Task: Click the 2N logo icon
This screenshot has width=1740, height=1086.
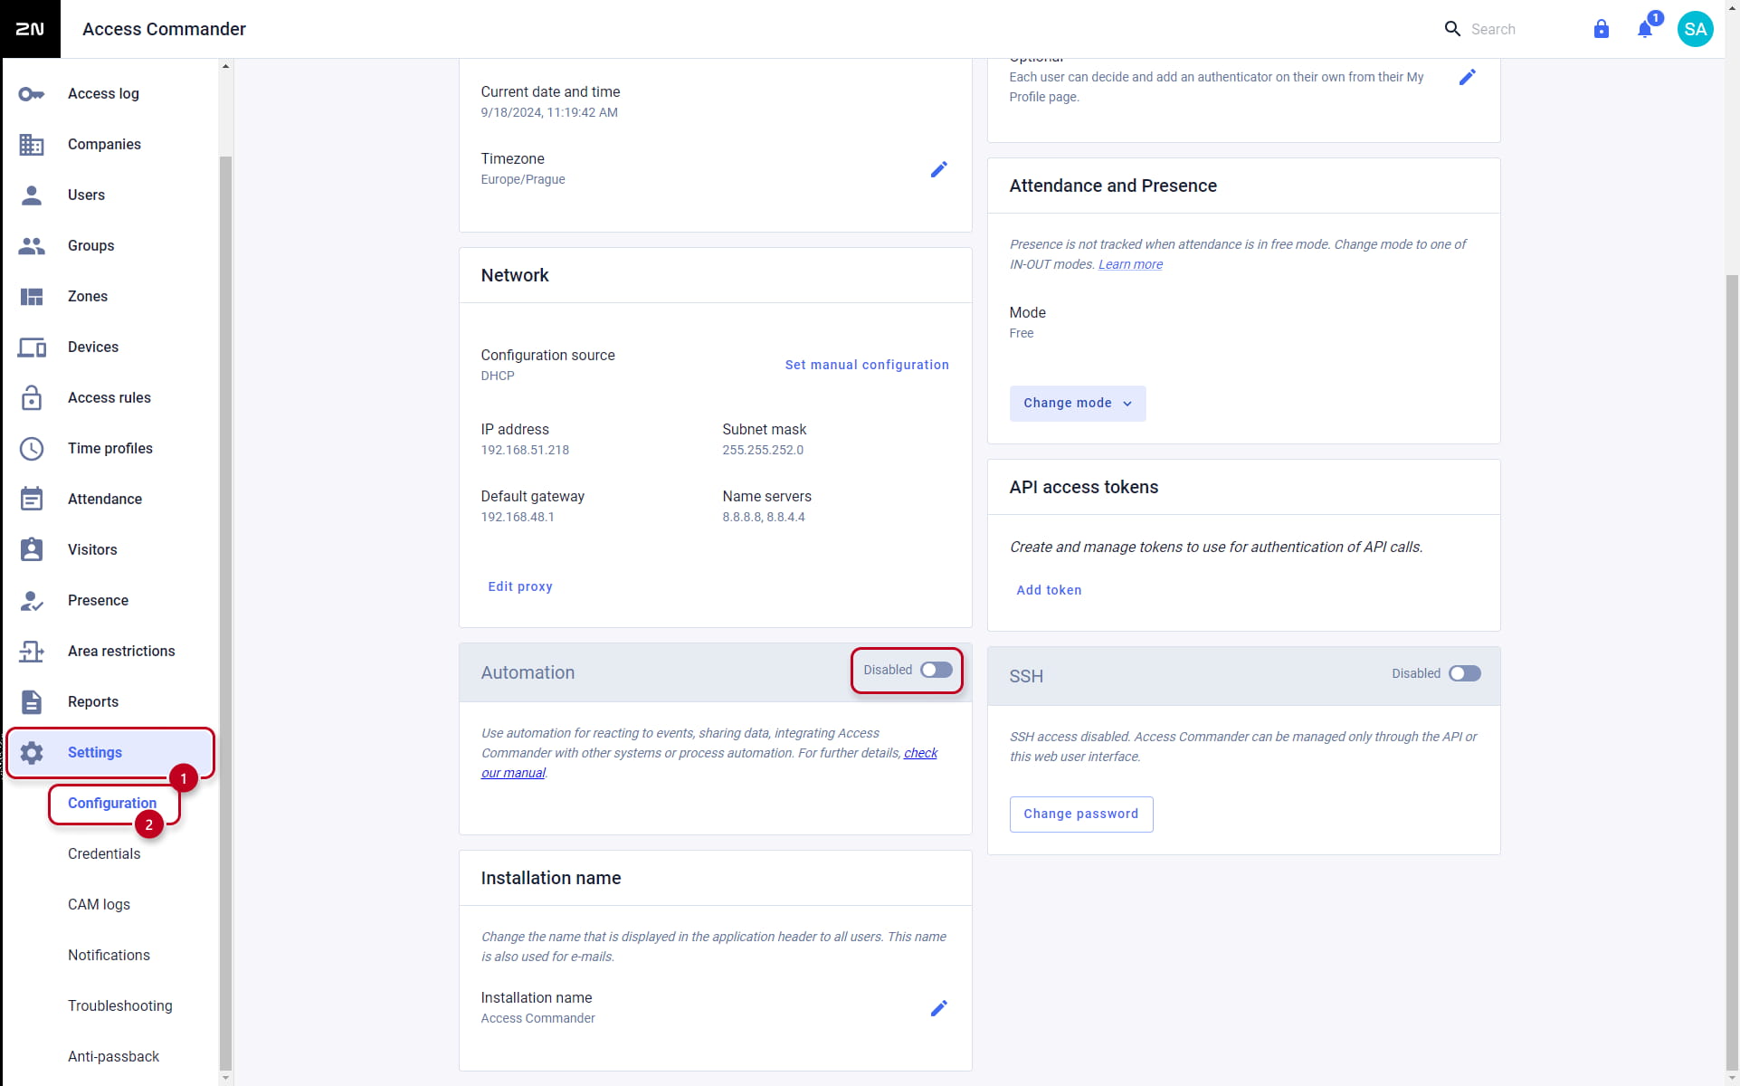Action: pyautogui.click(x=30, y=29)
